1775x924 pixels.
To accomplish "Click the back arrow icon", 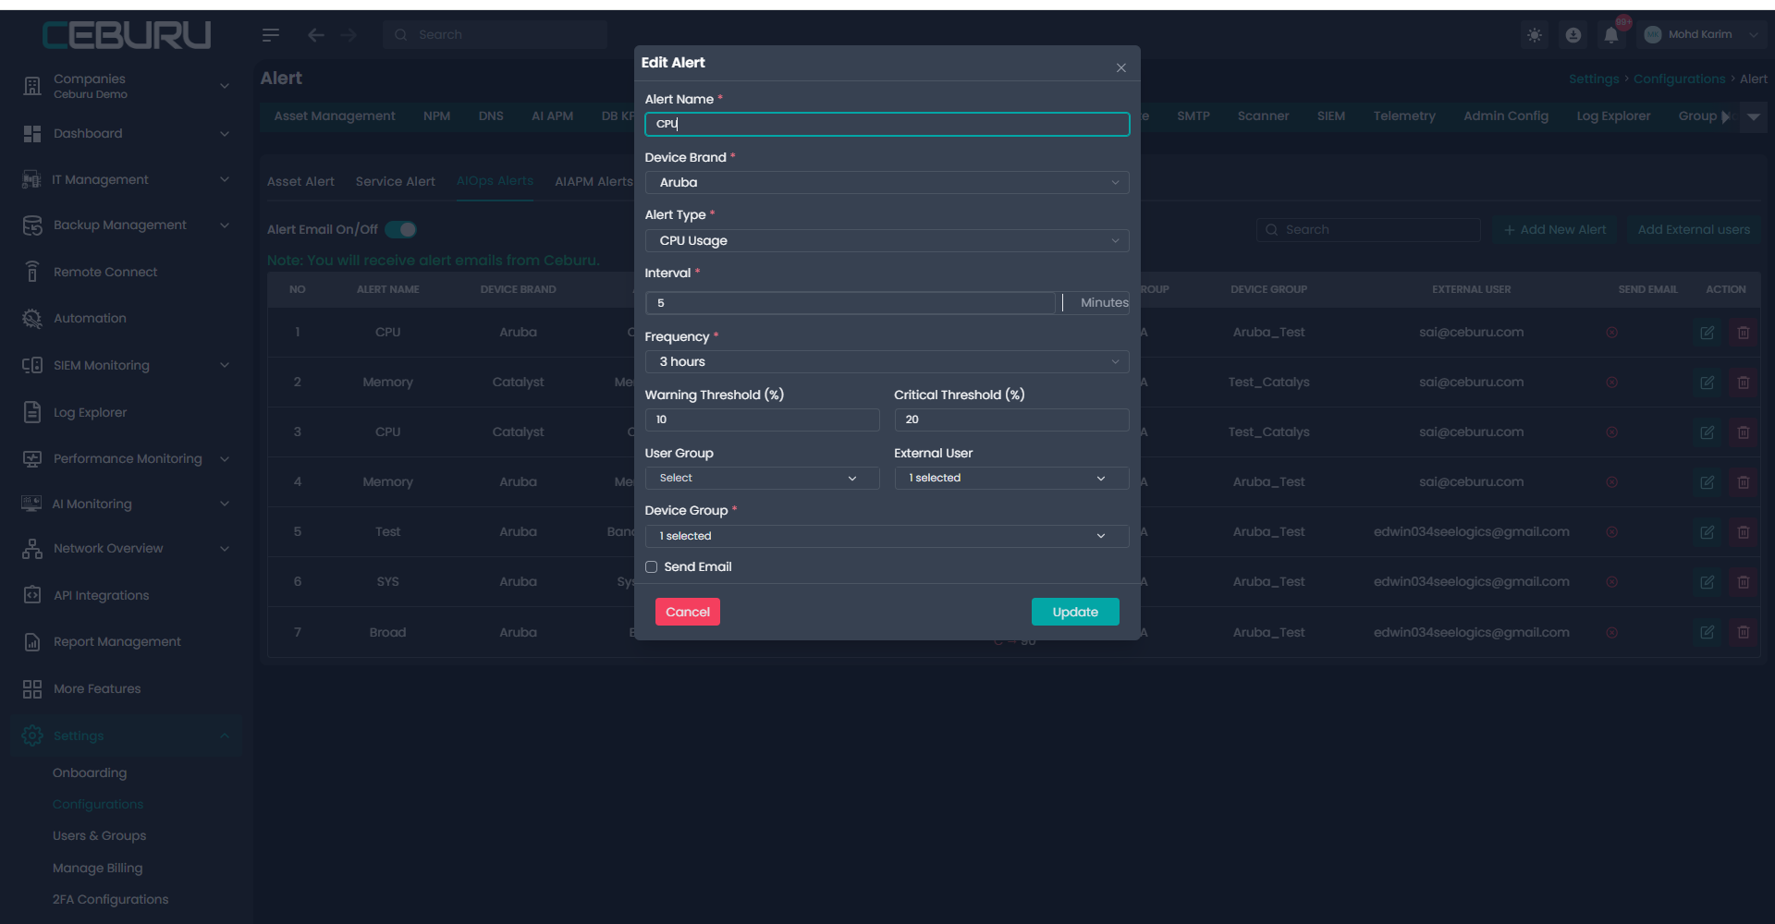I will click(x=316, y=35).
